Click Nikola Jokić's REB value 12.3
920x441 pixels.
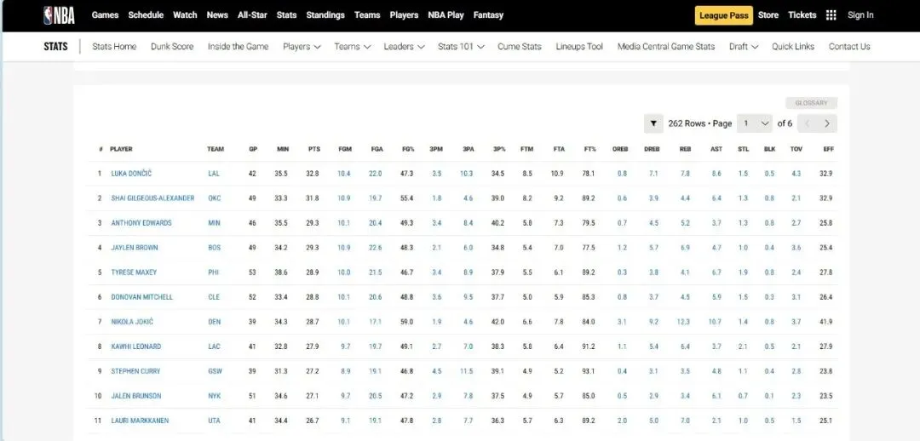(x=683, y=322)
